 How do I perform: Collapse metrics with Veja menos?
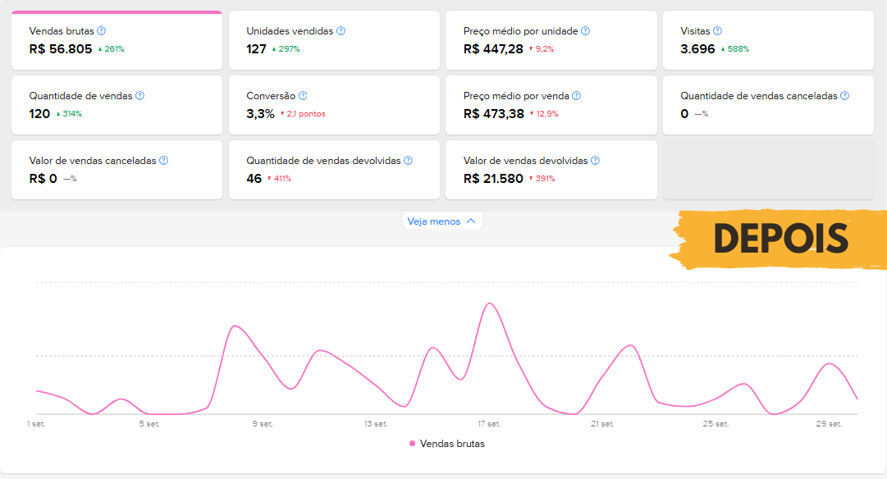pyautogui.click(x=434, y=221)
